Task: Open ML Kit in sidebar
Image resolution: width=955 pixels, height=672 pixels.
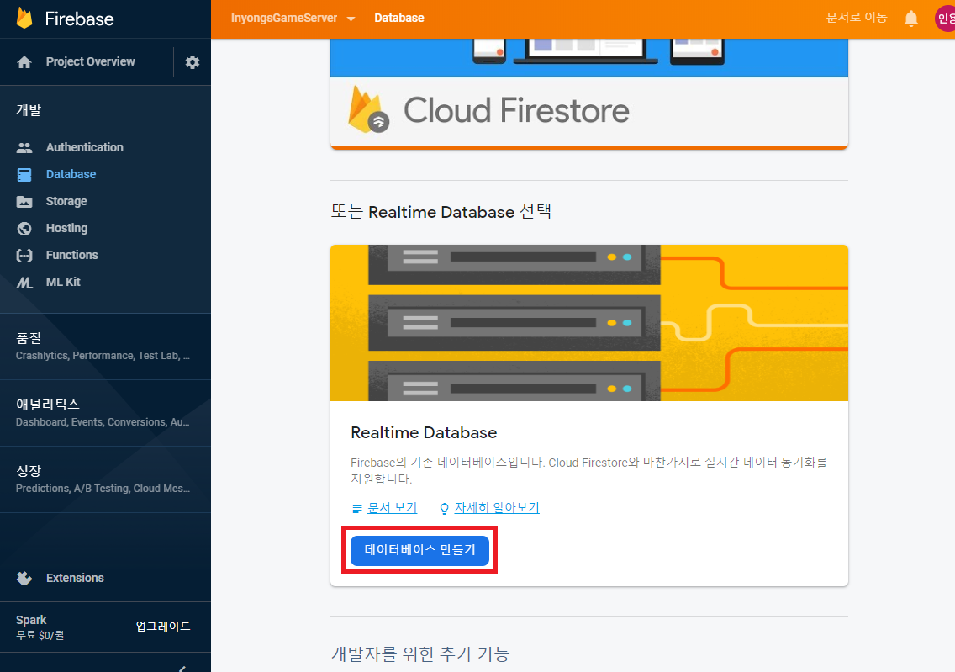Action: (x=63, y=282)
